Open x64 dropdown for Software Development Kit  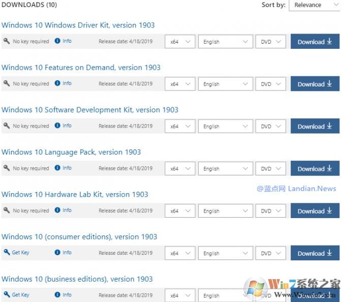tap(180, 126)
